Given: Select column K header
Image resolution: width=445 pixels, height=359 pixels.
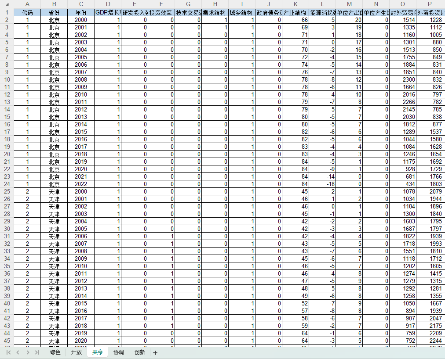Looking at the screenshot, I should (x=295, y=4).
